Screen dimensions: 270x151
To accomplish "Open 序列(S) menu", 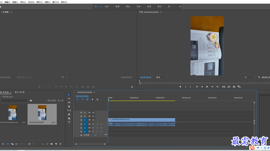I will pos(23,2).
